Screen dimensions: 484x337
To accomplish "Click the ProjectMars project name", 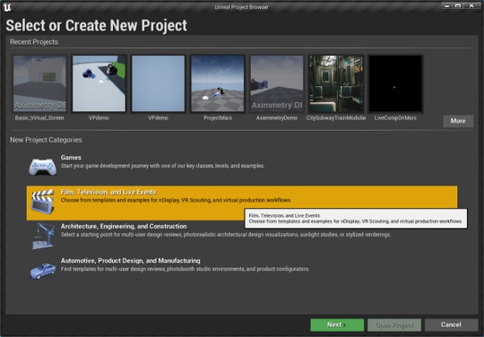I will pos(218,118).
